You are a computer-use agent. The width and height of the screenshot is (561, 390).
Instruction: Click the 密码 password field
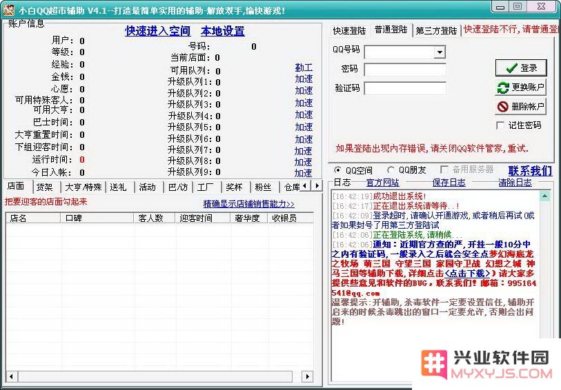click(405, 70)
